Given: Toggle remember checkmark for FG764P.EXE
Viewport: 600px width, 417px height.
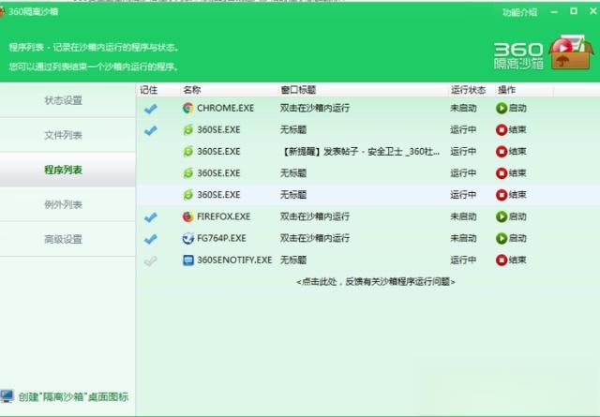Looking at the screenshot, I should tap(151, 239).
